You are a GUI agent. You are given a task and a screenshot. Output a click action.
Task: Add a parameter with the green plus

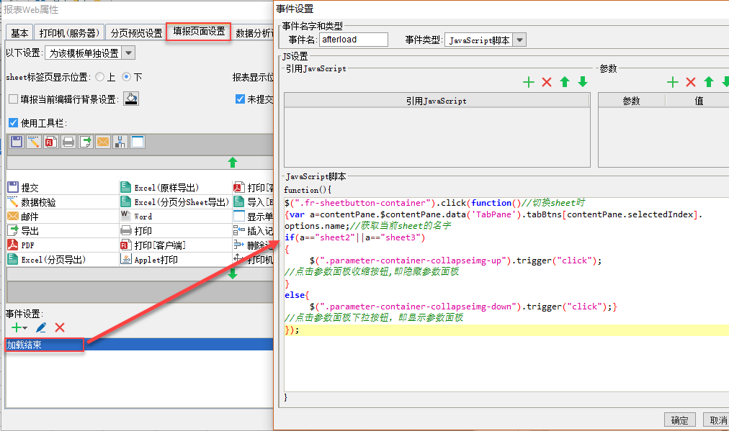673,82
